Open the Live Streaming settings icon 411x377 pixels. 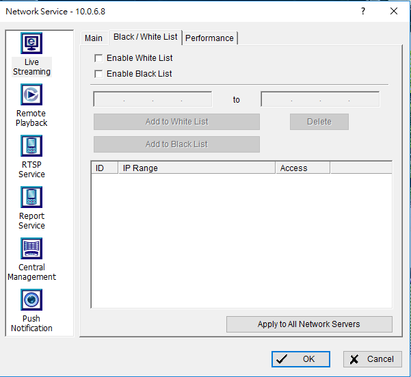(x=31, y=44)
